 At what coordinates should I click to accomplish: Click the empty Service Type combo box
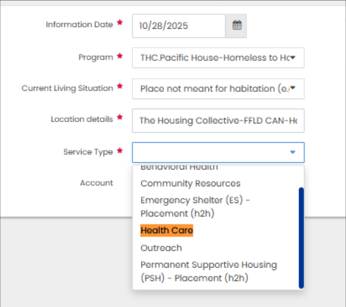click(211, 152)
